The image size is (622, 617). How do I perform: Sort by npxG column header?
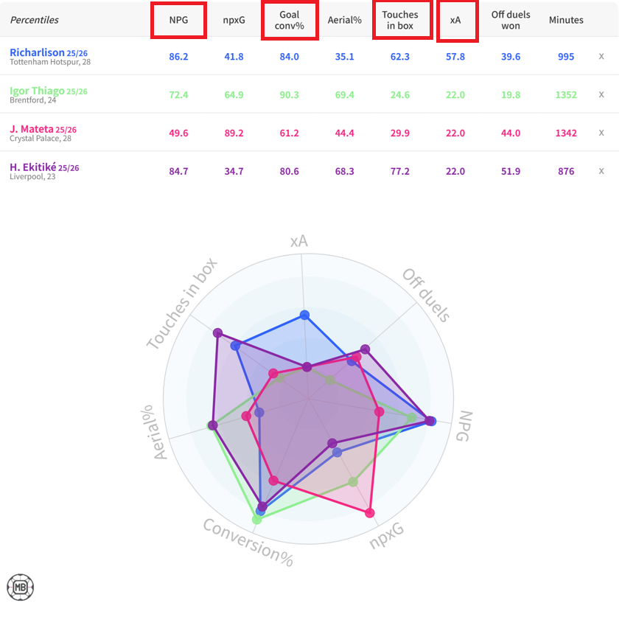(234, 20)
